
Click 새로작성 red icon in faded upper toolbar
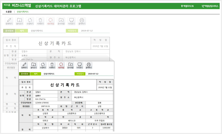[x=51, y=21]
